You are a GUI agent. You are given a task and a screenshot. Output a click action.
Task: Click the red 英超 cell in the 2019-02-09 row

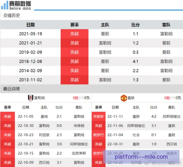click(74, 52)
